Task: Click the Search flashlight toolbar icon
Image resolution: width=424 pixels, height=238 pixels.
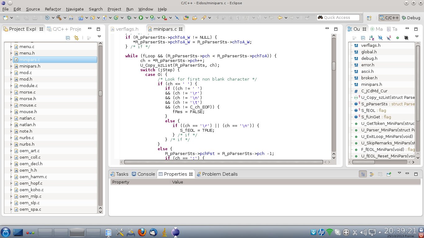Action: pos(204,18)
